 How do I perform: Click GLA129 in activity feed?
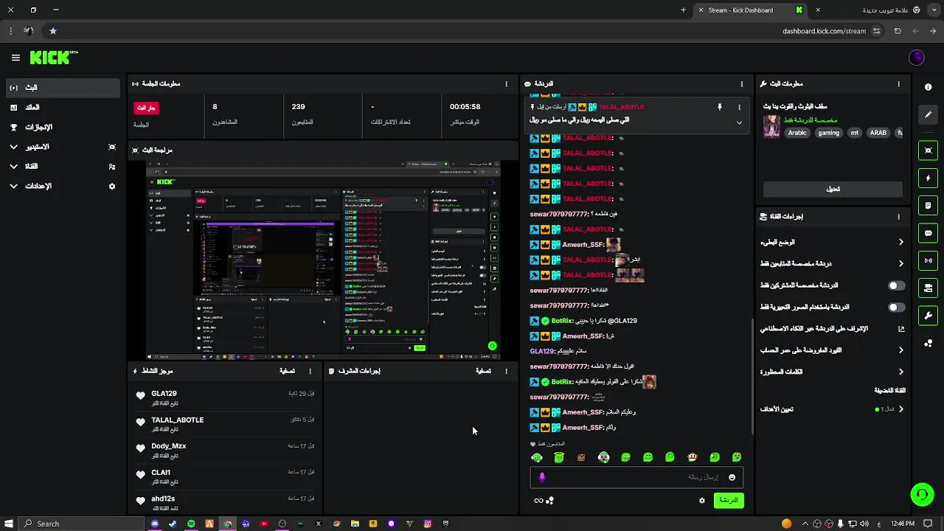coord(164,394)
